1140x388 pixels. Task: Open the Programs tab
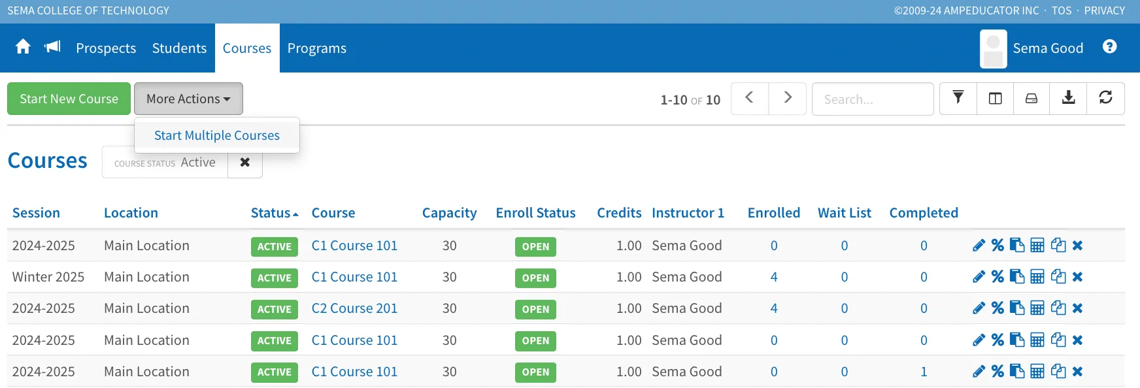[x=317, y=48]
